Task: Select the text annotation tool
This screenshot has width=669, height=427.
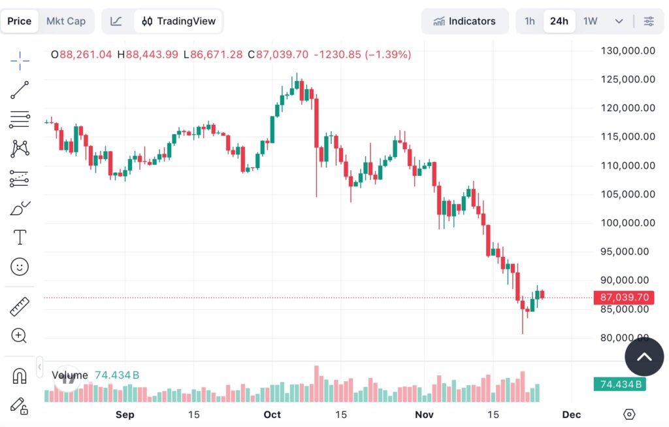Action: (x=20, y=237)
